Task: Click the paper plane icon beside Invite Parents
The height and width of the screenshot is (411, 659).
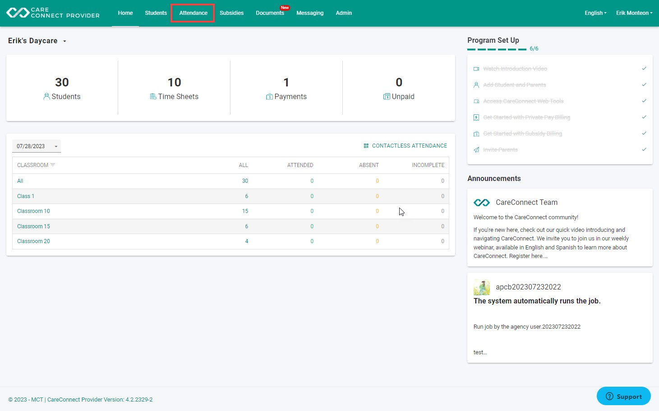Action: tap(476, 150)
